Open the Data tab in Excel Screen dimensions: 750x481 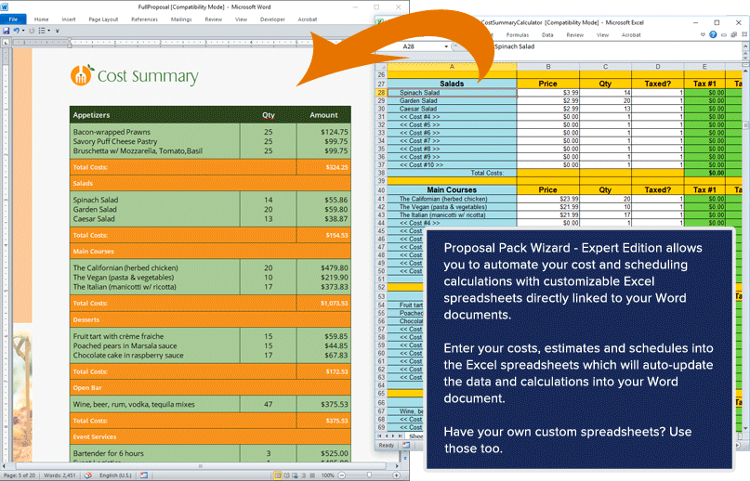(547, 35)
